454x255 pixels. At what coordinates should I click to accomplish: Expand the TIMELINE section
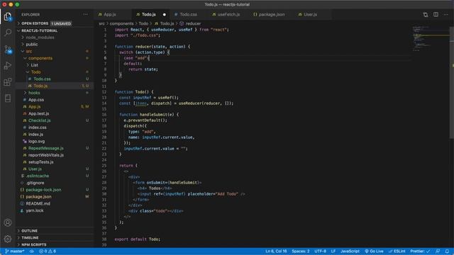30,238
